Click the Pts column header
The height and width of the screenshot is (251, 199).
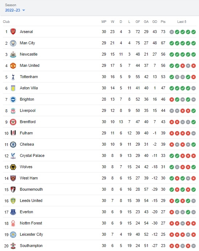(163, 21)
